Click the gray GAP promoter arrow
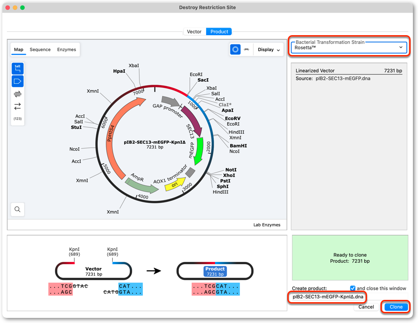 [171, 101]
